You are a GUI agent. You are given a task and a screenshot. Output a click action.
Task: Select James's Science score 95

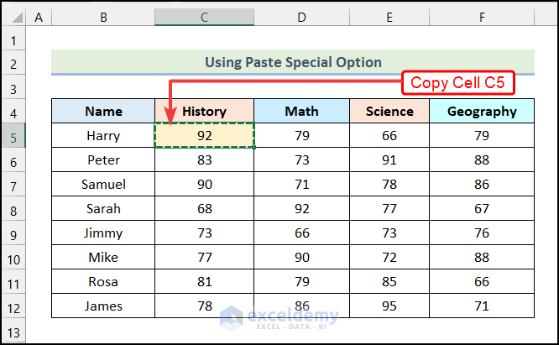click(389, 306)
